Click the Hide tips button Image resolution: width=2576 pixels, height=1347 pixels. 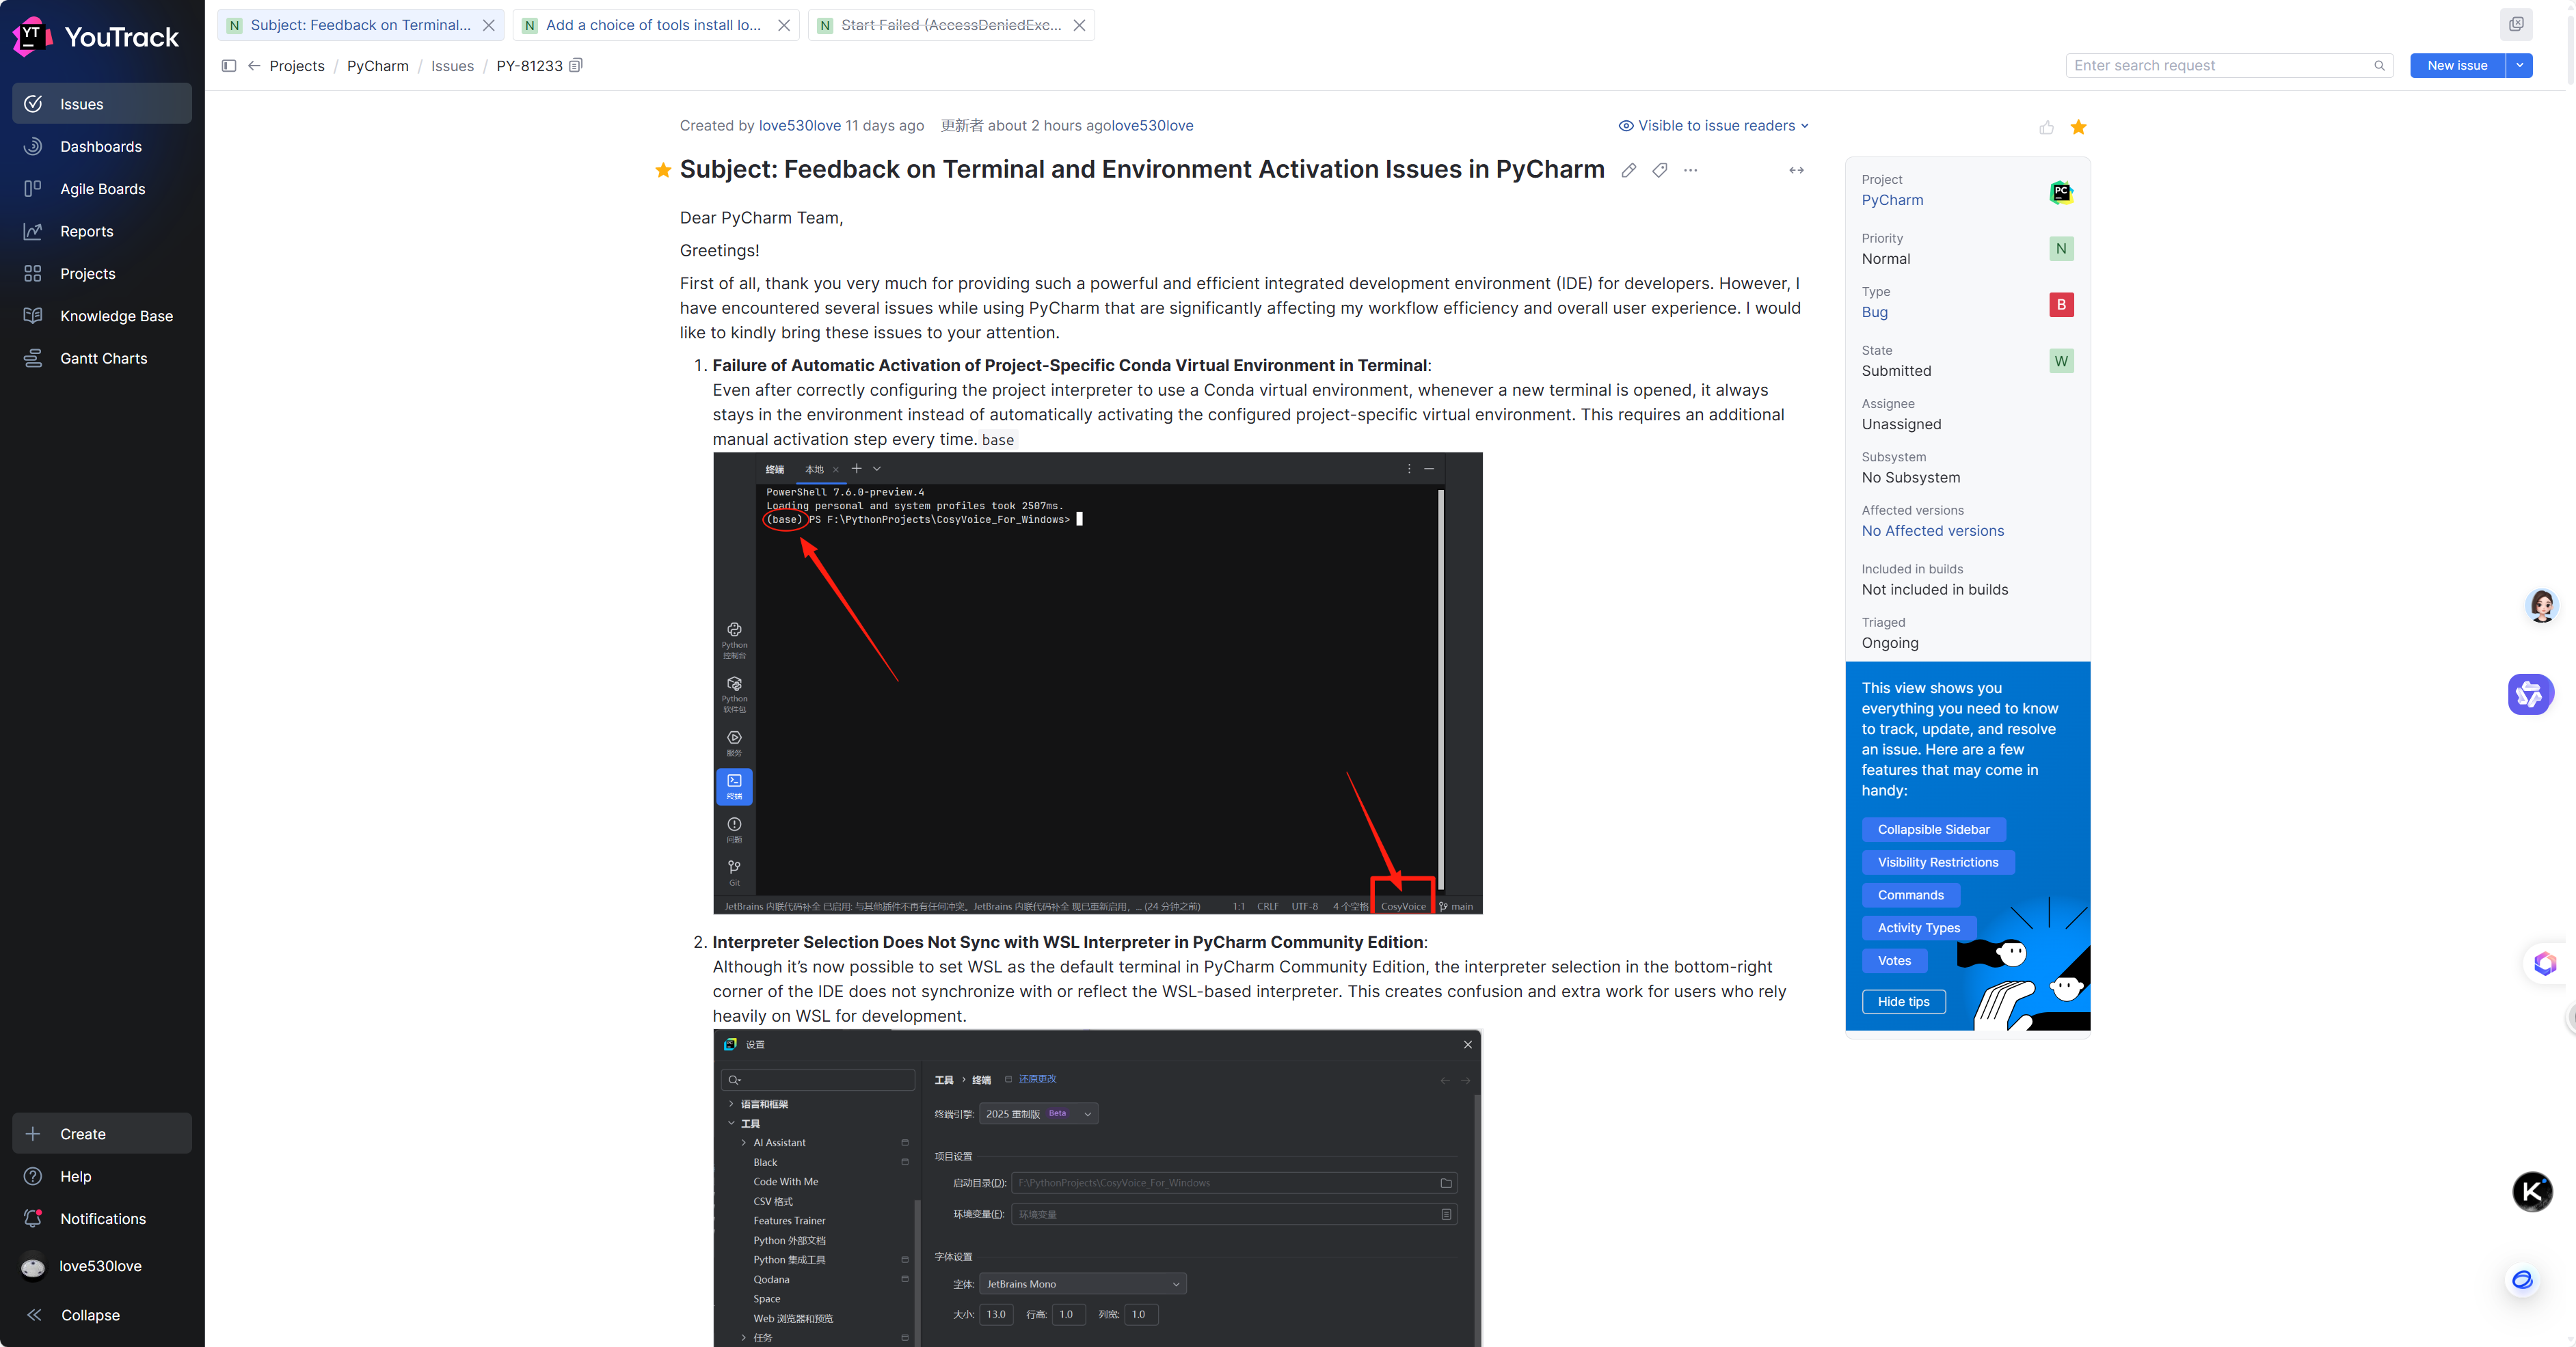coord(1903,1002)
